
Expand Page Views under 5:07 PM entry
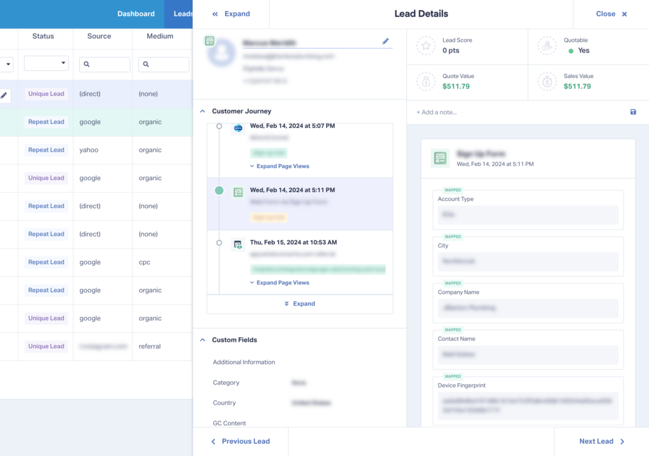pos(280,166)
